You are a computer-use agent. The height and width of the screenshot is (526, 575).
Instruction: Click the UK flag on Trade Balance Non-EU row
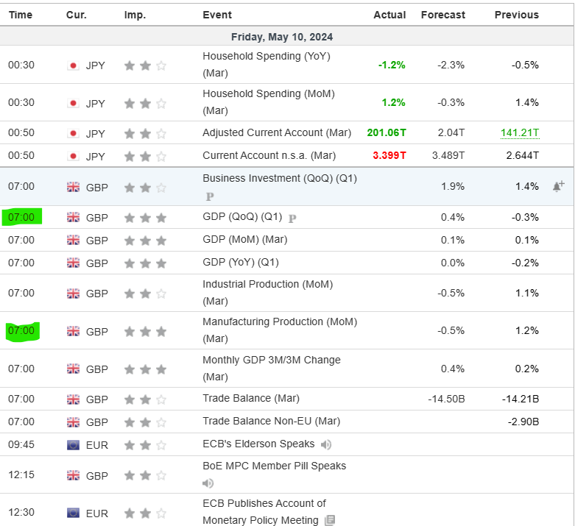coord(73,422)
